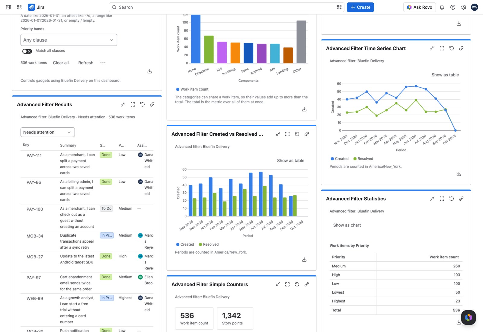The image size is (483, 332).
Task: Toggle the sidebar collapse icon in top bar
Action: [8, 7]
